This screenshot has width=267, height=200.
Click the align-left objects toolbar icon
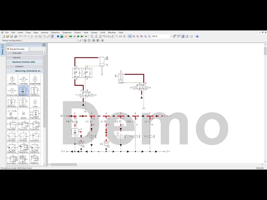point(92,36)
